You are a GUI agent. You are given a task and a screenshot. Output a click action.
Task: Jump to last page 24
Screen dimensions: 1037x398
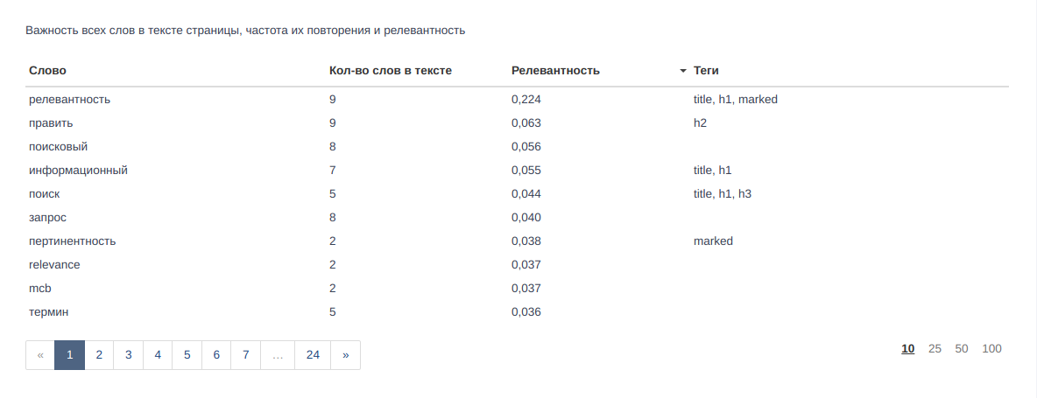click(313, 355)
